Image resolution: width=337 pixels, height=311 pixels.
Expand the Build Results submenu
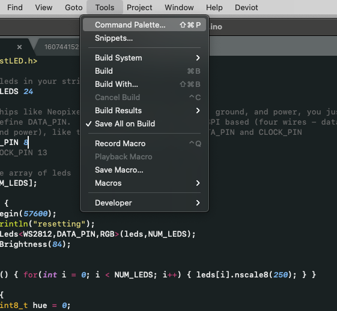pyautogui.click(x=144, y=111)
